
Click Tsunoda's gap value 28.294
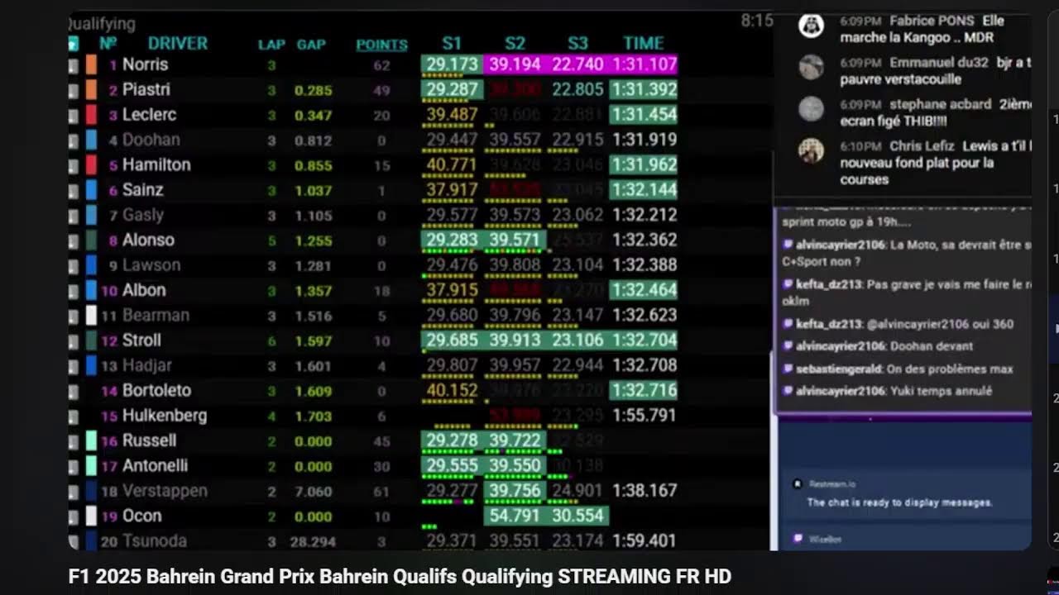pyautogui.click(x=313, y=542)
